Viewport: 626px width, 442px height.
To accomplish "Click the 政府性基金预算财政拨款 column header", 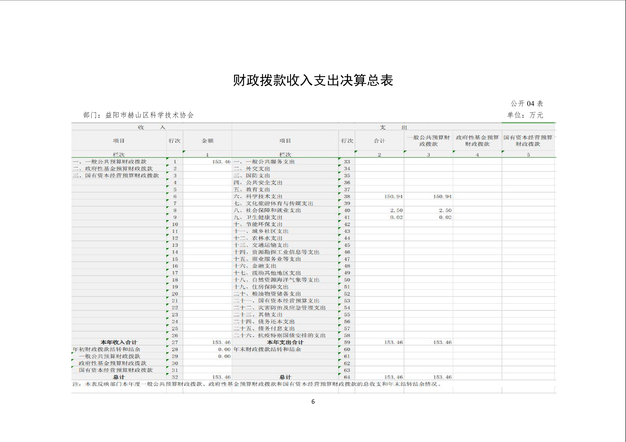I will [x=477, y=141].
